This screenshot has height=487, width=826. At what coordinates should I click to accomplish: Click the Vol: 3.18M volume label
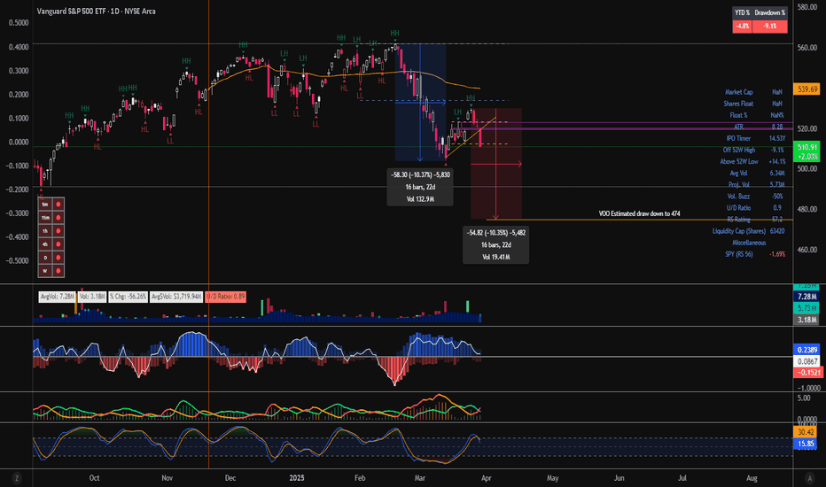pos(91,297)
